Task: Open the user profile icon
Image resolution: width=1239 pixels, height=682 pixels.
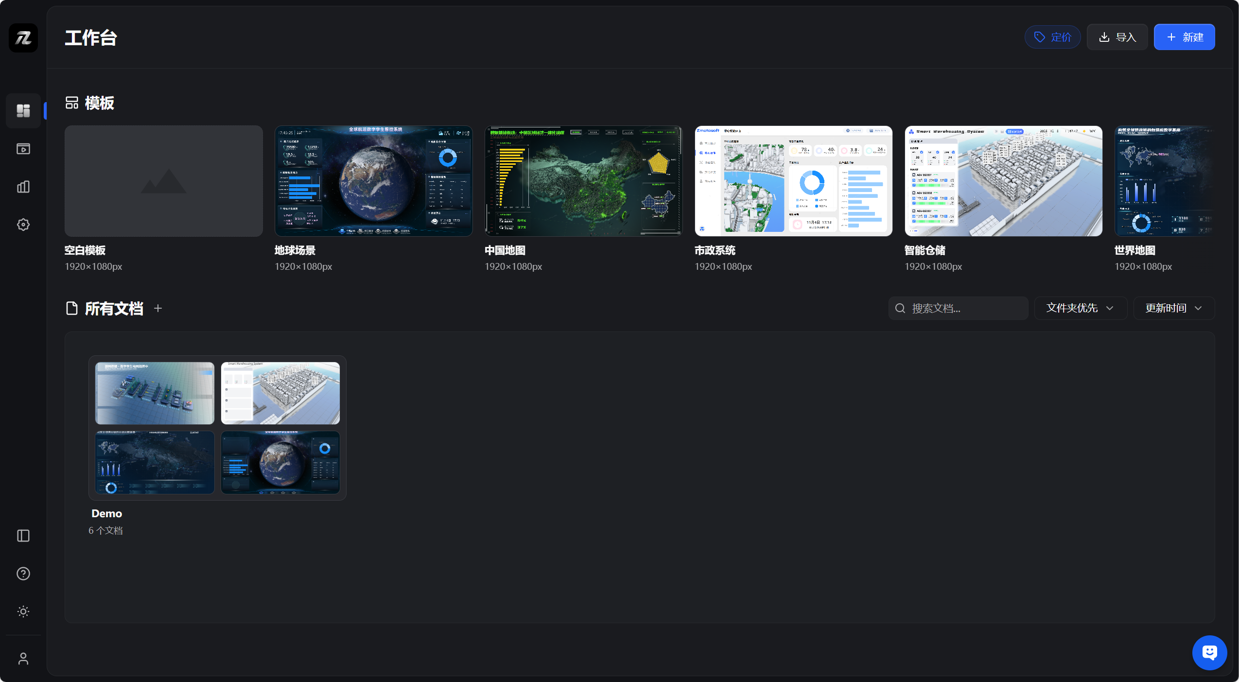Action: [x=23, y=659]
